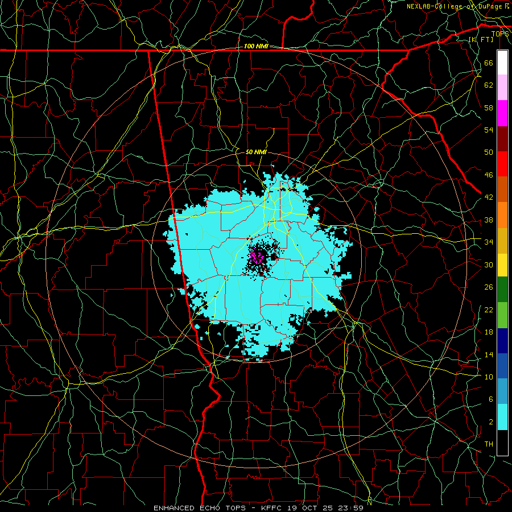Viewport: 512px width, 512px height.
Task: Click the K FT units label
Action: [x=481, y=39]
